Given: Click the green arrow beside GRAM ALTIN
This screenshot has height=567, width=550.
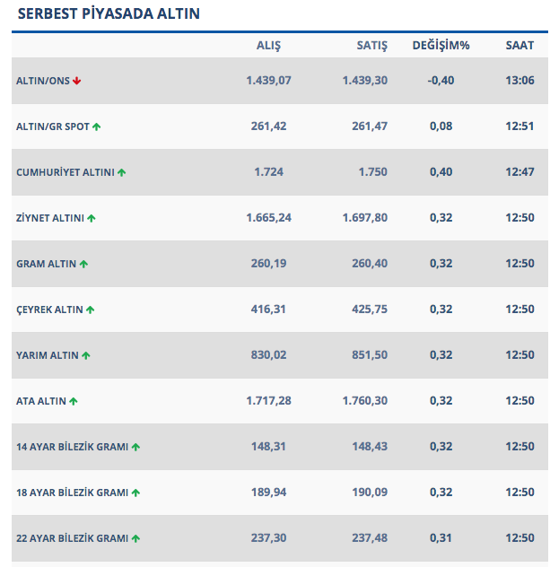Looking at the screenshot, I should click(83, 264).
